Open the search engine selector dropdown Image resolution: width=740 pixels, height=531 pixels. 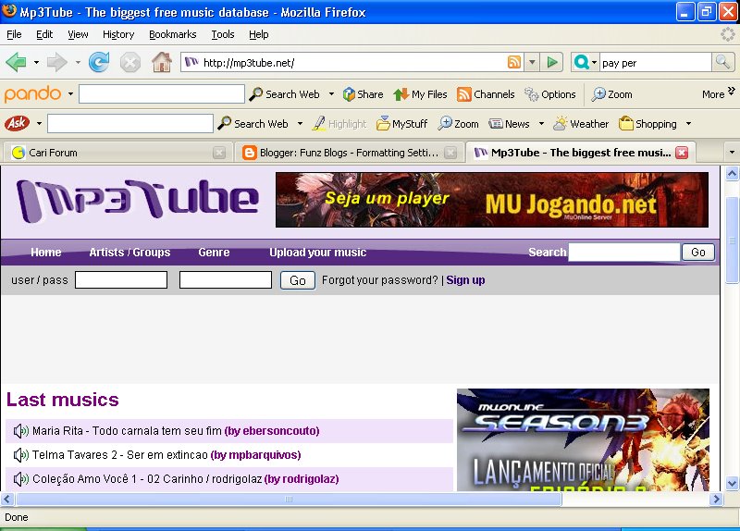pos(594,62)
